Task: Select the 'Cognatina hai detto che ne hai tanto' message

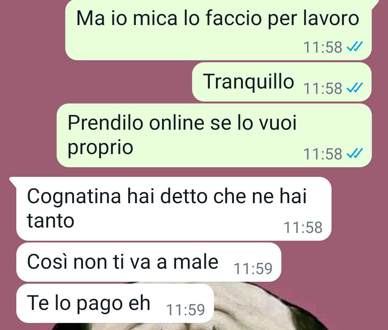Action: (x=174, y=209)
